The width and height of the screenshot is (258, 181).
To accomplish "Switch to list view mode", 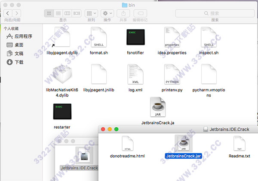I will click(x=58, y=13).
